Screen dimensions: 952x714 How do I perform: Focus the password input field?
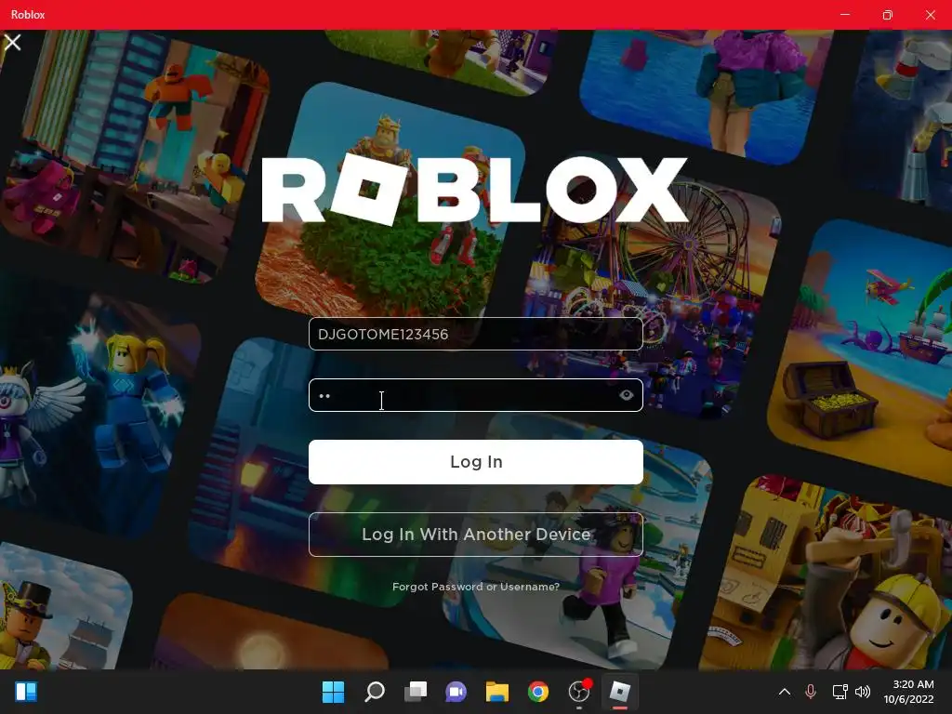475,395
